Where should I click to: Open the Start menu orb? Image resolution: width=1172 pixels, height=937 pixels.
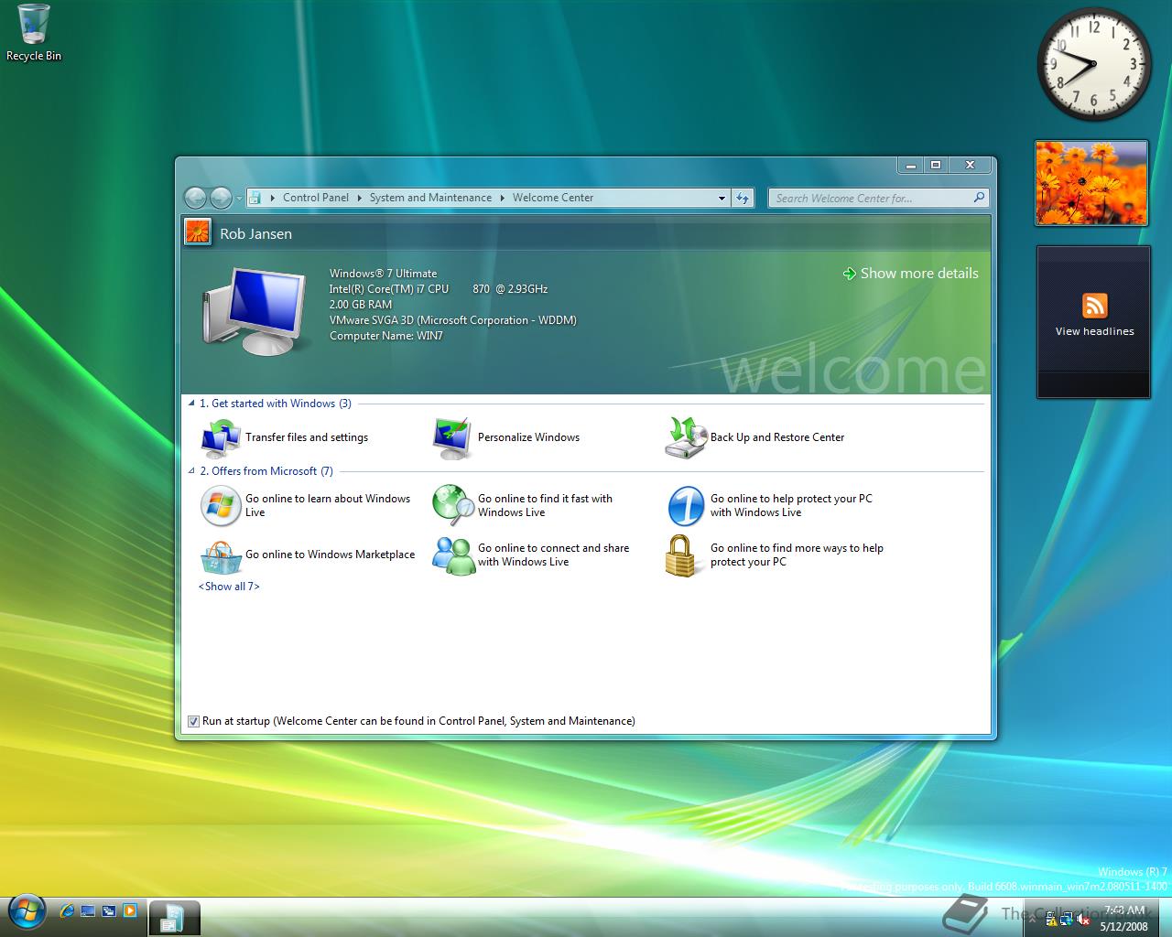pyautogui.click(x=26, y=910)
